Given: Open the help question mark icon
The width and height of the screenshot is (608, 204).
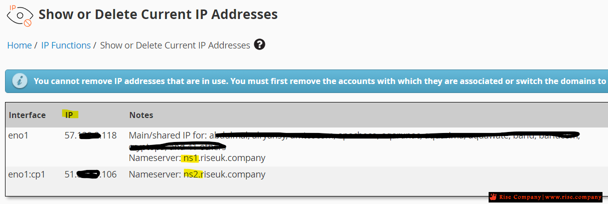Looking at the screenshot, I should tap(259, 44).
